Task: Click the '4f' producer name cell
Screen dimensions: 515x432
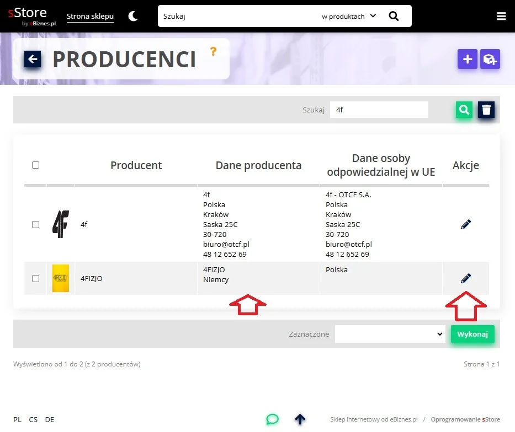Action: pos(84,224)
